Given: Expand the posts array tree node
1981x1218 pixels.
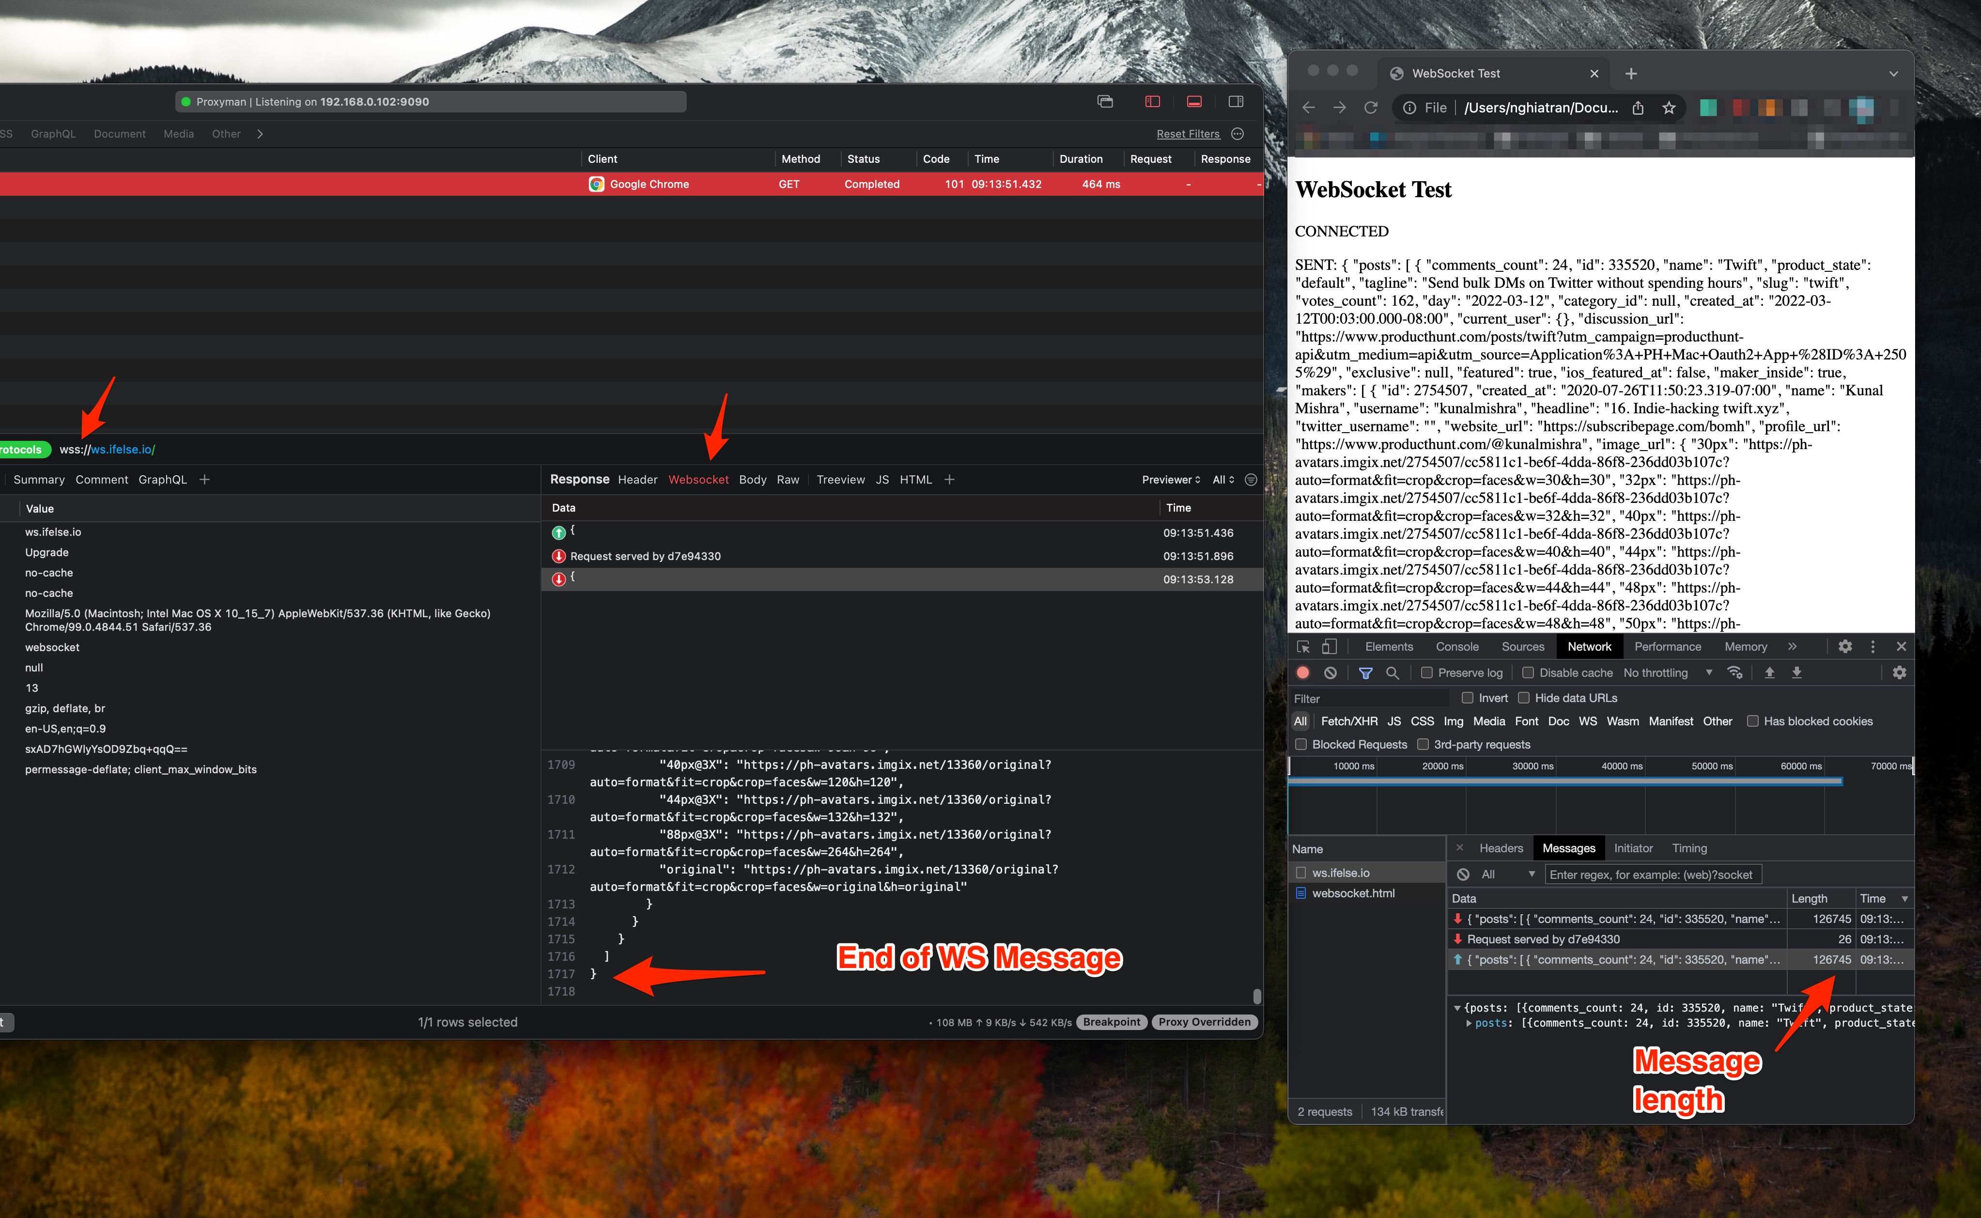Looking at the screenshot, I should point(1469,1023).
